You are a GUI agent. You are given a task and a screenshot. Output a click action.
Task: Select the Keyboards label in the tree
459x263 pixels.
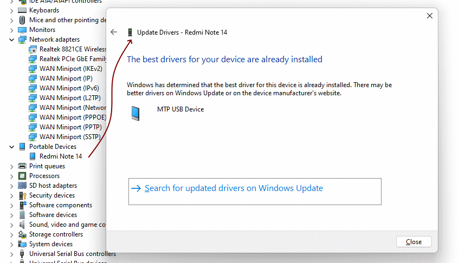pyautogui.click(x=44, y=10)
